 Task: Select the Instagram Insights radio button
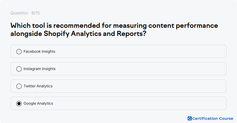point(19,69)
